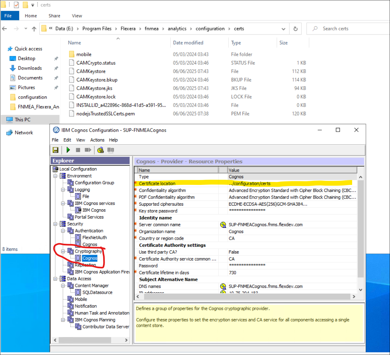
Task: Open the address bar history dropdown
Action: tap(283, 29)
